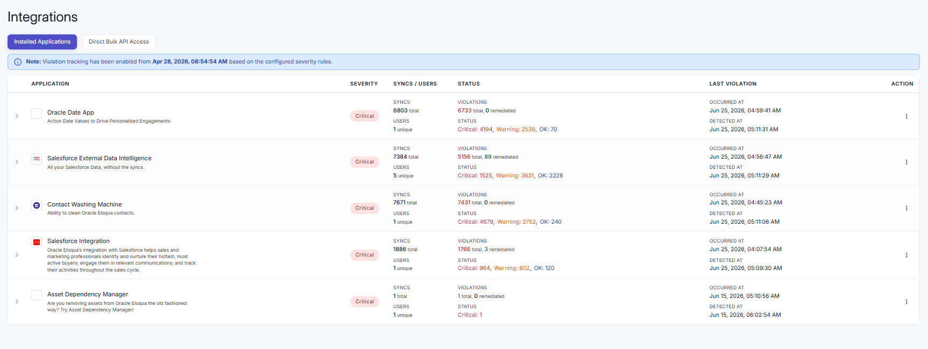This screenshot has width=928, height=349.
Task: Open action menu for Oracle Date App
Action: [906, 116]
